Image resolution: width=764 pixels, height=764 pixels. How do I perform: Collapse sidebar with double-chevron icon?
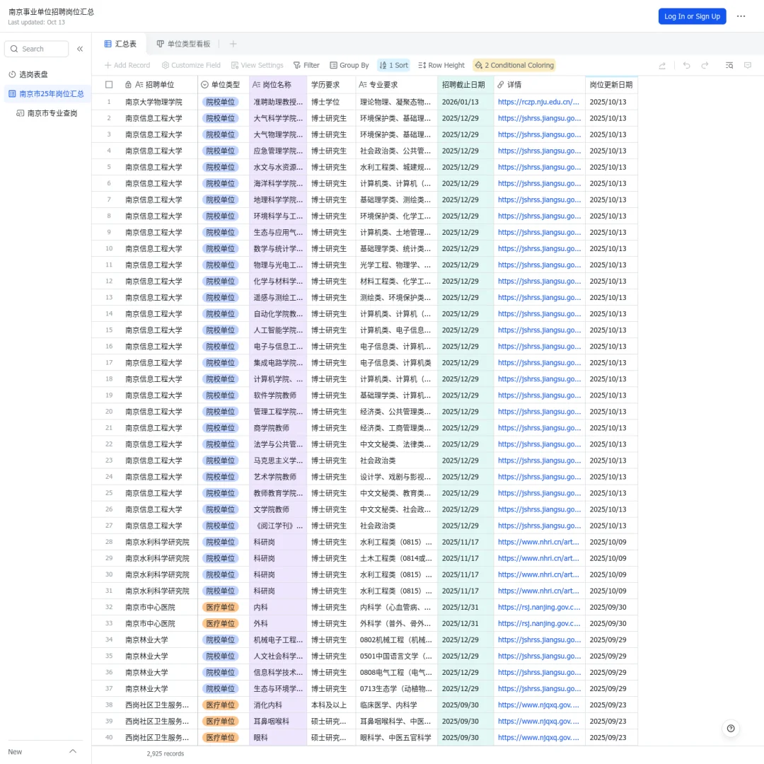click(x=80, y=49)
